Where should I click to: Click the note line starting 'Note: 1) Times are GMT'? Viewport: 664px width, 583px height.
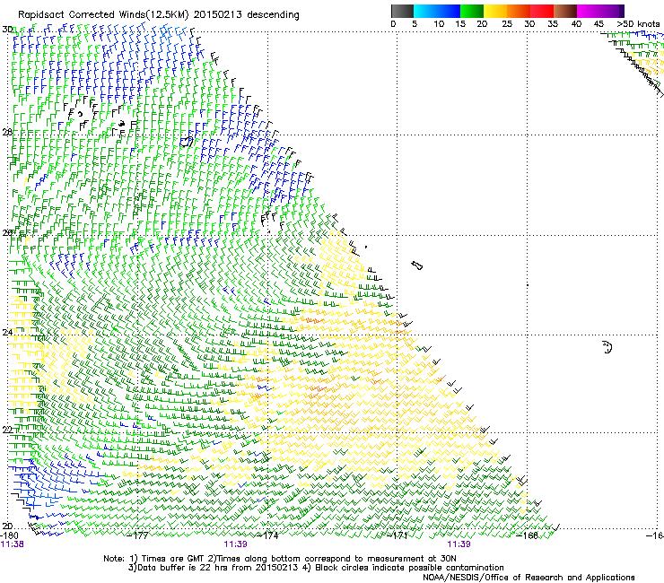pyautogui.click(x=279, y=559)
